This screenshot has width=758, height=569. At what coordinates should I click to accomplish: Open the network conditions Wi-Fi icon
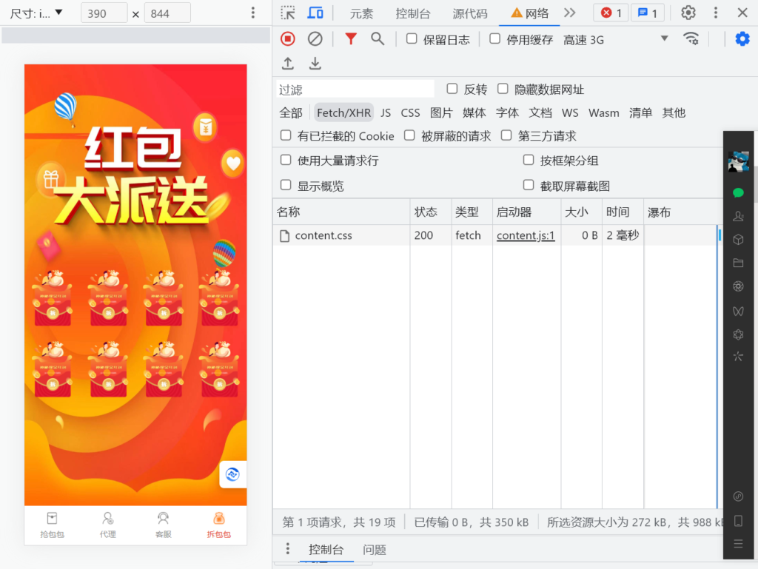click(691, 38)
